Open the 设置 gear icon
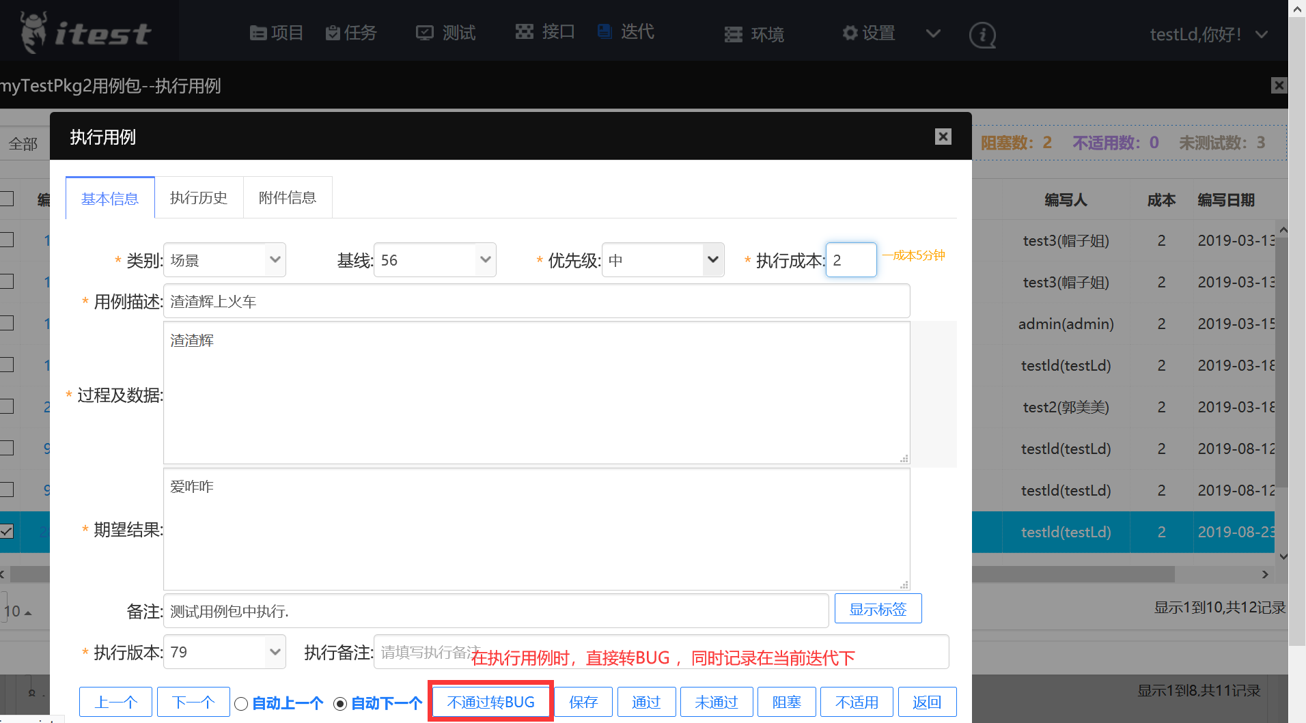1306x723 pixels. click(850, 33)
